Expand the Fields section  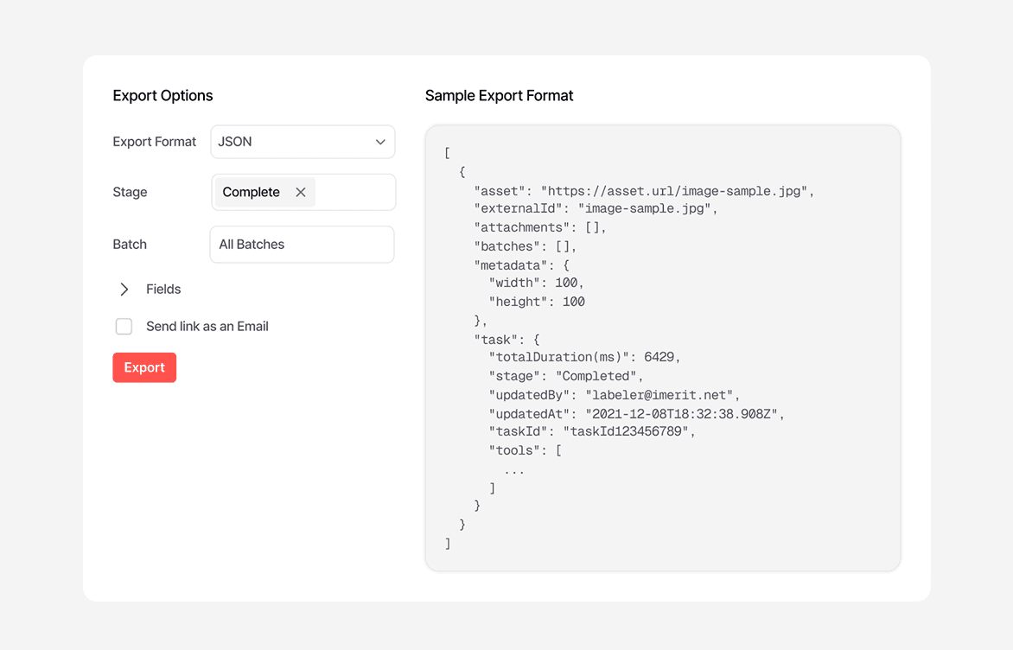point(163,289)
